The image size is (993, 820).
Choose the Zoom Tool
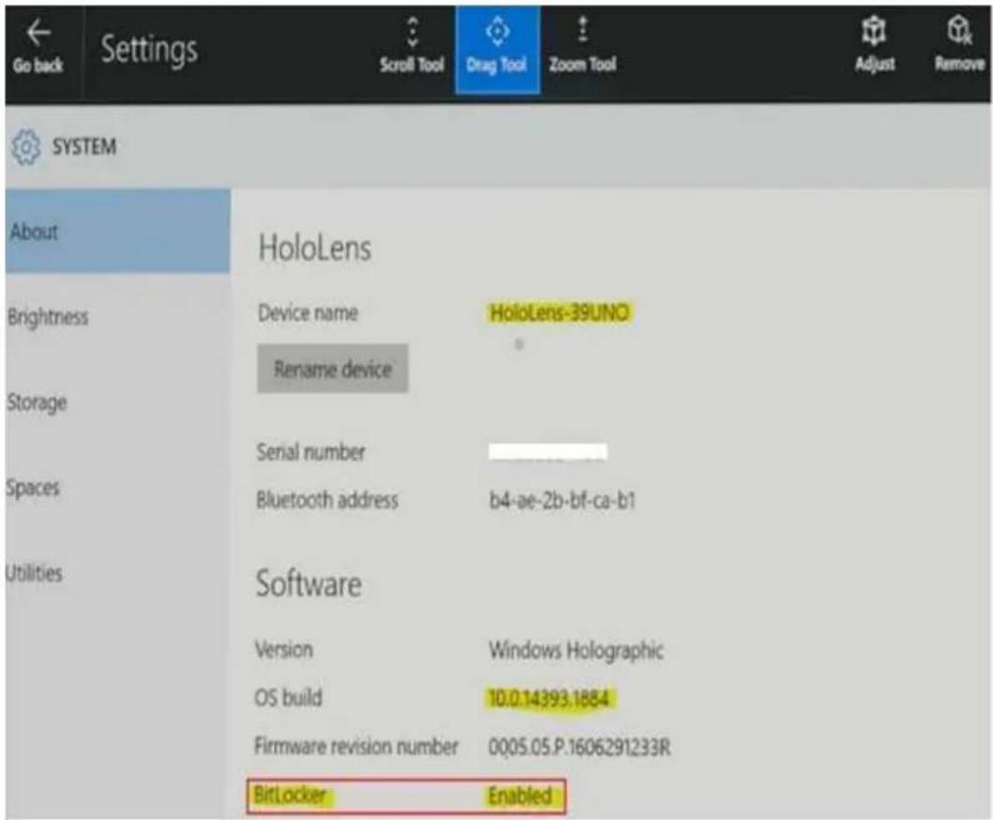pyautogui.click(x=582, y=47)
